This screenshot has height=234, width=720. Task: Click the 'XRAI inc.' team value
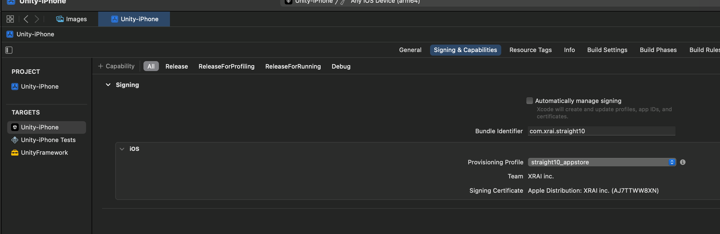coord(541,176)
